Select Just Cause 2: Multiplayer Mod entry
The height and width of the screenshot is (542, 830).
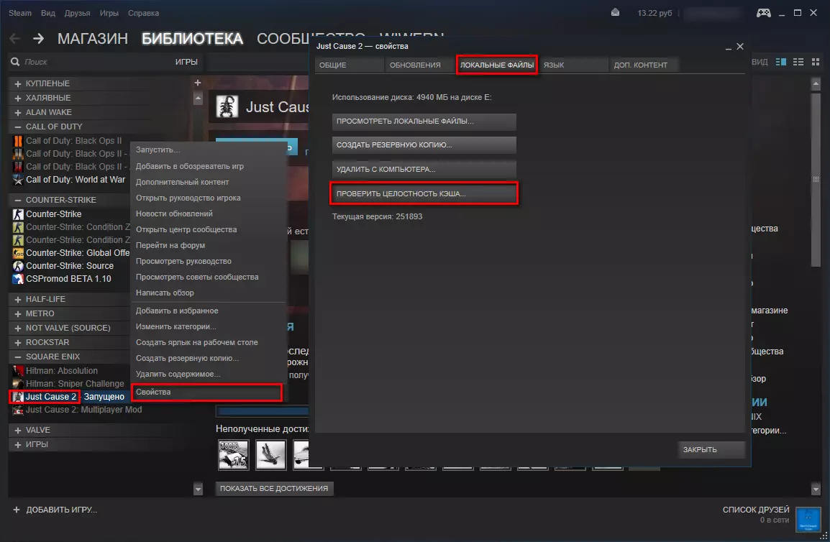pos(83,410)
